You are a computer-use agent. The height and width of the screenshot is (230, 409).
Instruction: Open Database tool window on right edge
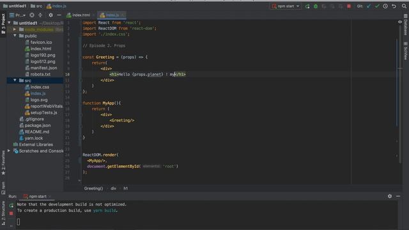406,25
